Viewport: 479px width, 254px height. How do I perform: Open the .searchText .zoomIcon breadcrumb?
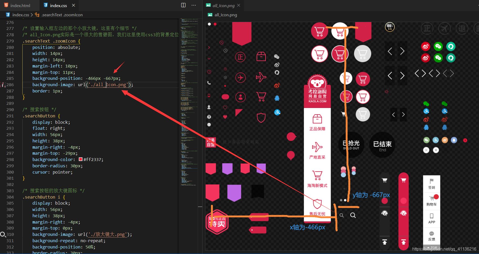pos(62,15)
